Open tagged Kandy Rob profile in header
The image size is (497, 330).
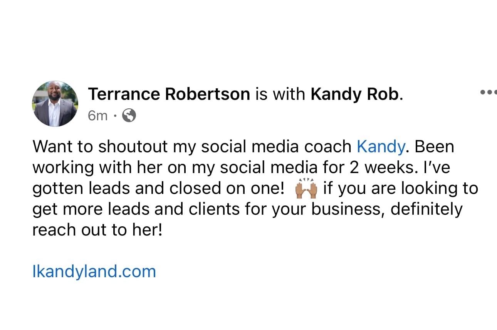tap(354, 94)
